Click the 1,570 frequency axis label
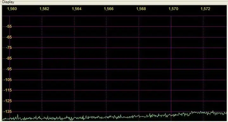This screenshot has height=122, width=228. pyautogui.click(x=173, y=9)
